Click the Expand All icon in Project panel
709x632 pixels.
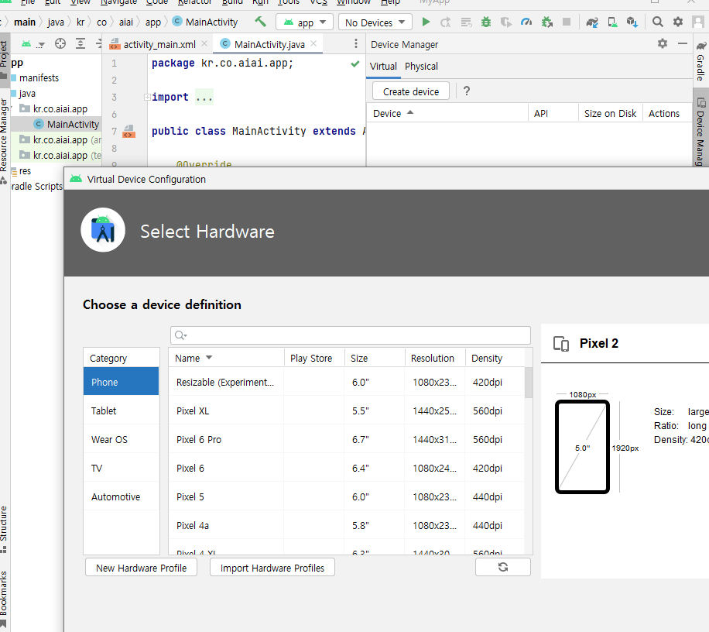point(80,43)
